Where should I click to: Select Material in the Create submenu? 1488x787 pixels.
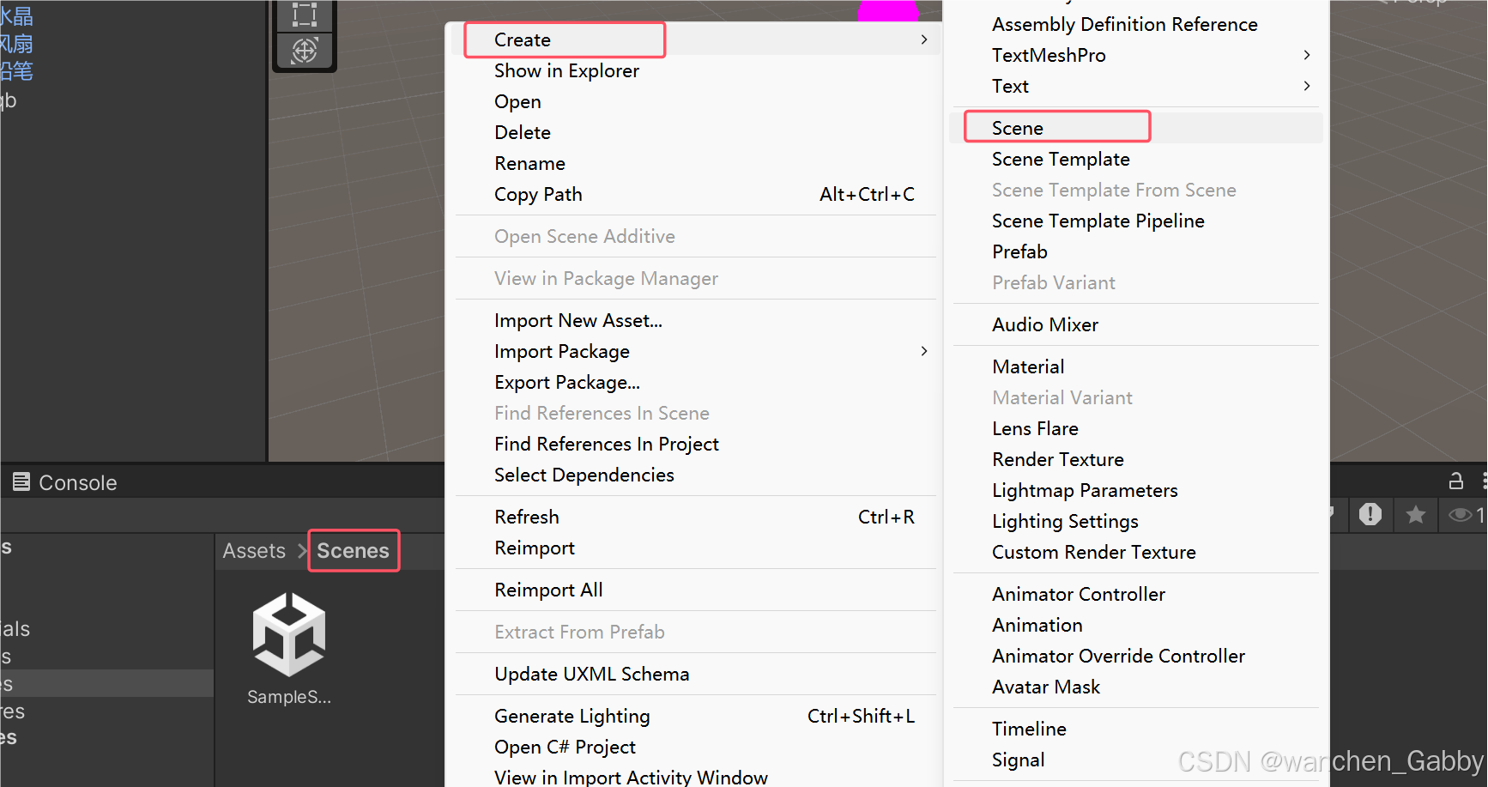click(1028, 366)
